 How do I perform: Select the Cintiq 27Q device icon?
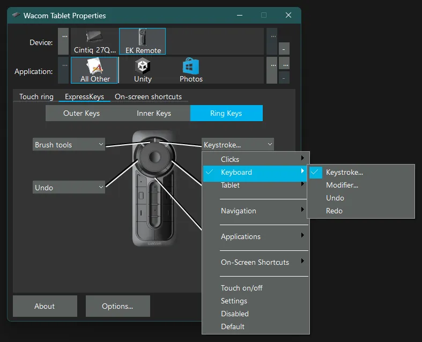click(x=94, y=41)
